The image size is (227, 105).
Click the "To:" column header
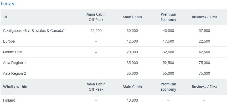(6, 17)
